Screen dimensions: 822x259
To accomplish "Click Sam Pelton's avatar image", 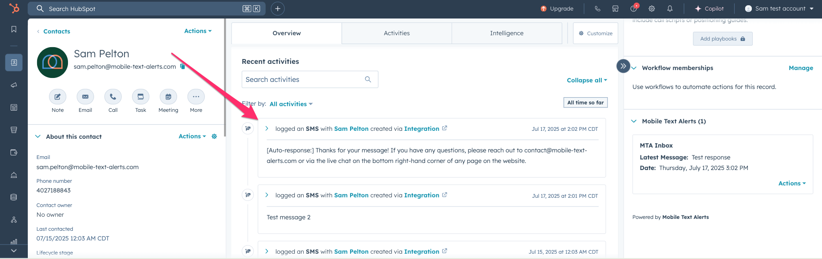I will pos(53,63).
